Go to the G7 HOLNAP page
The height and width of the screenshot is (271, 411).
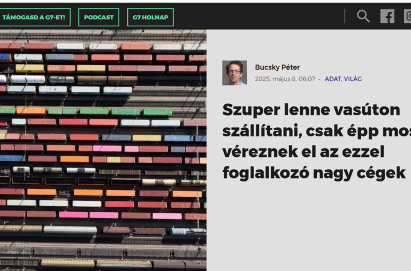coord(151,17)
